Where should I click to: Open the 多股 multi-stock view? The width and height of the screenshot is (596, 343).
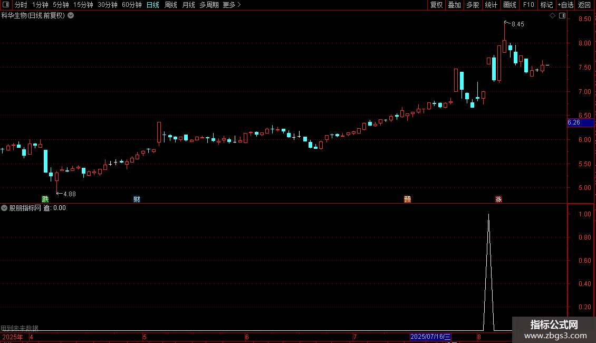[x=473, y=5]
